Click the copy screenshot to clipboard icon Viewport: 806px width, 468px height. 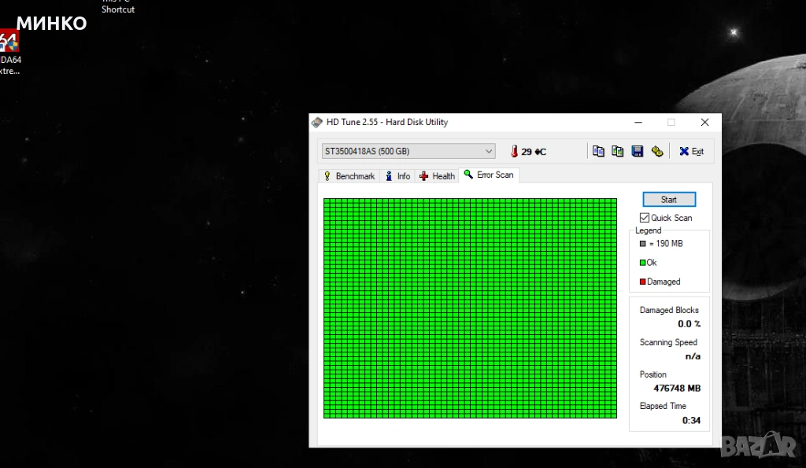click(x=617, y=151)
